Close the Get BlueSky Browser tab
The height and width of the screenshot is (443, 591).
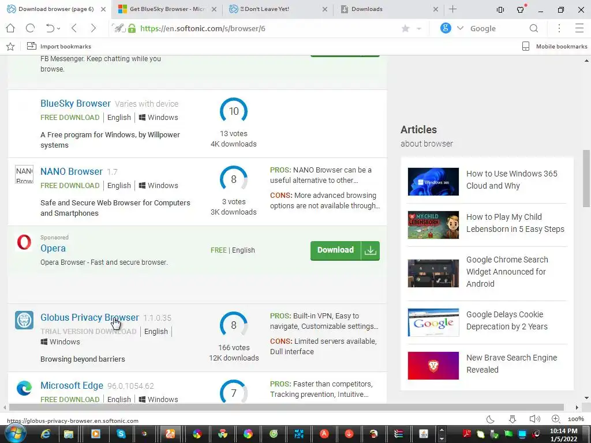pos(214,9)
